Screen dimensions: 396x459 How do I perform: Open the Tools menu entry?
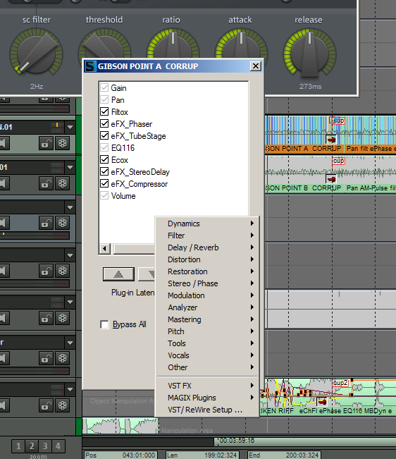pyautogui.click(x=207, y=343)
